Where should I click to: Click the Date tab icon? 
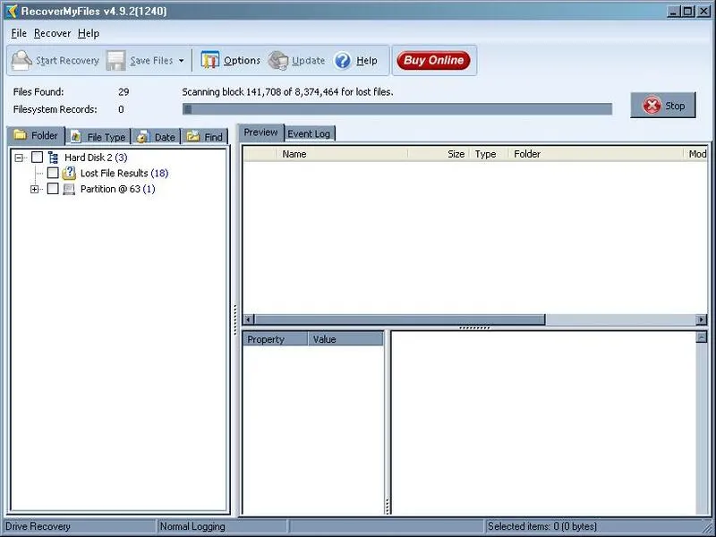click(143, 137)
